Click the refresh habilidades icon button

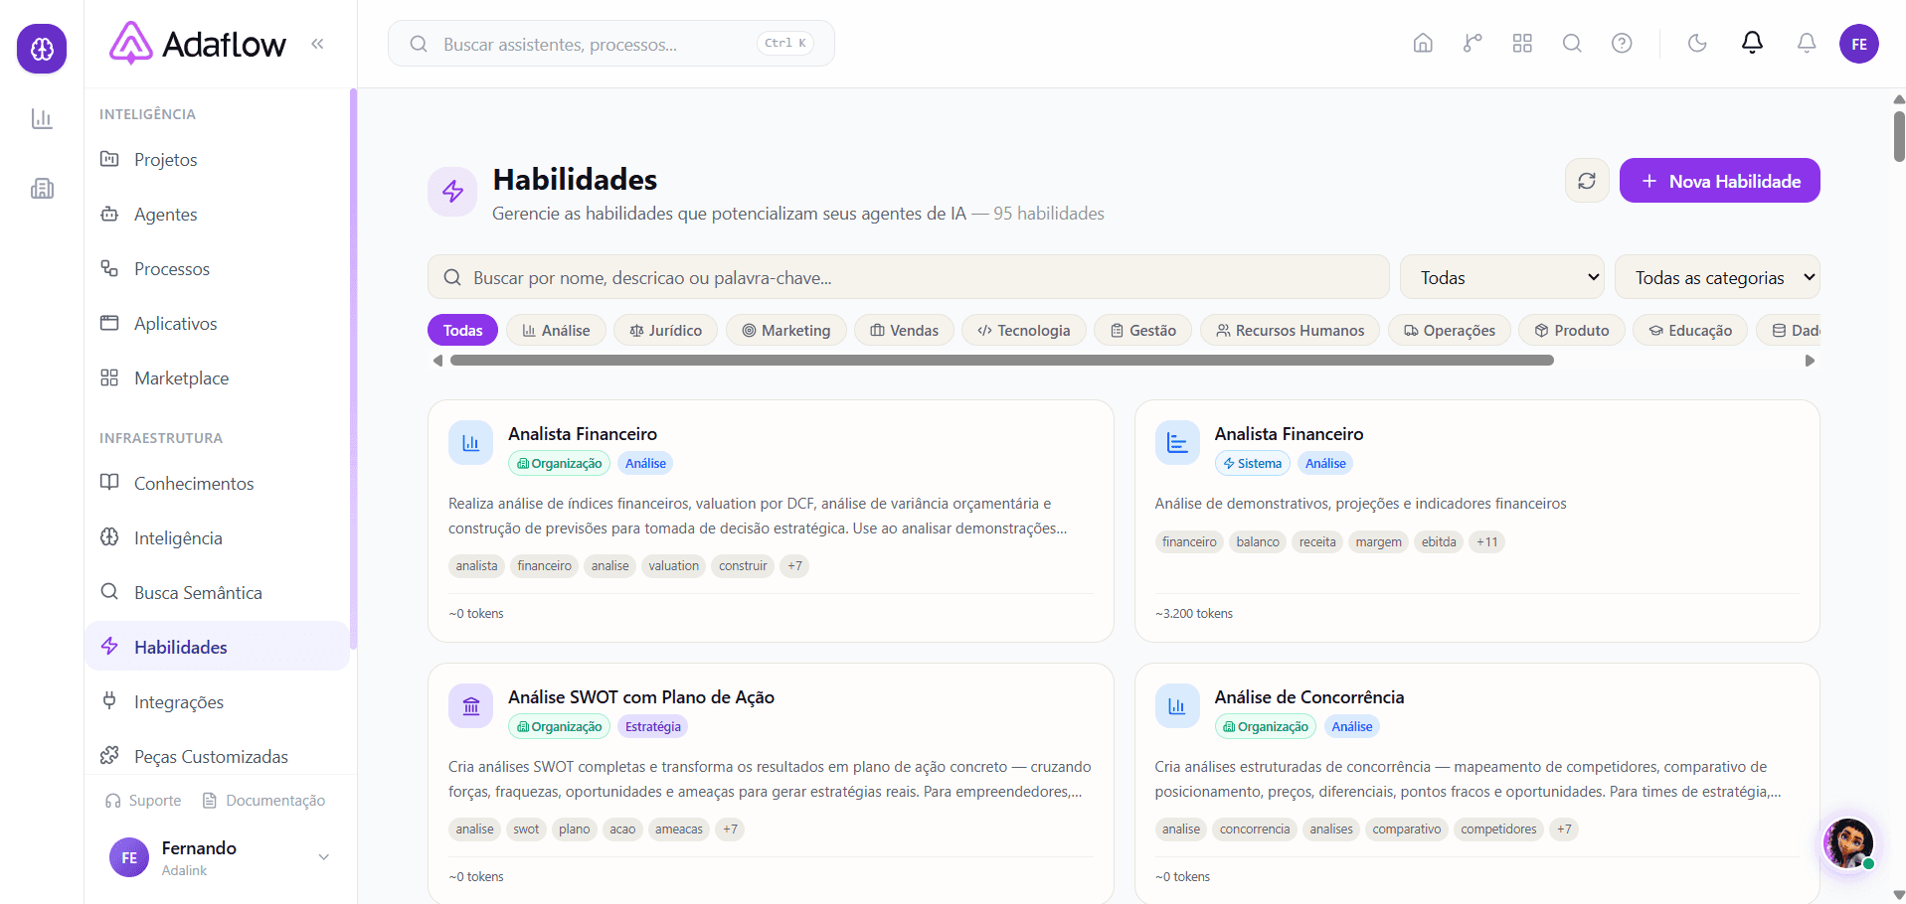pyautogui.click(x=1587, y=181)
